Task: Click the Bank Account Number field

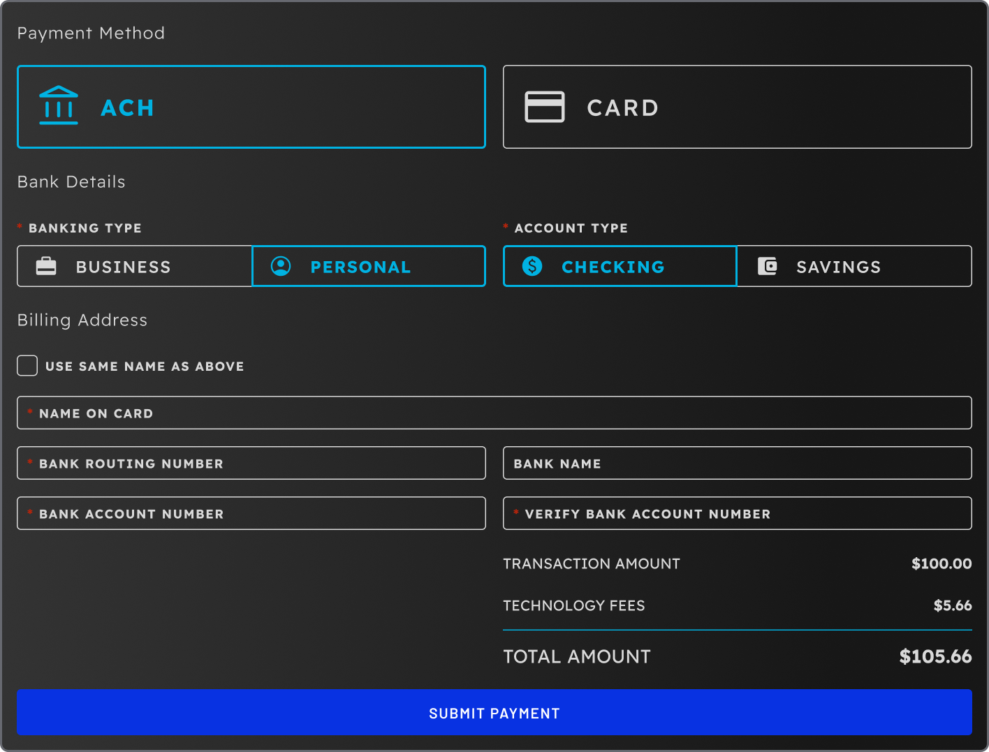Action: [x=251, y=513]
